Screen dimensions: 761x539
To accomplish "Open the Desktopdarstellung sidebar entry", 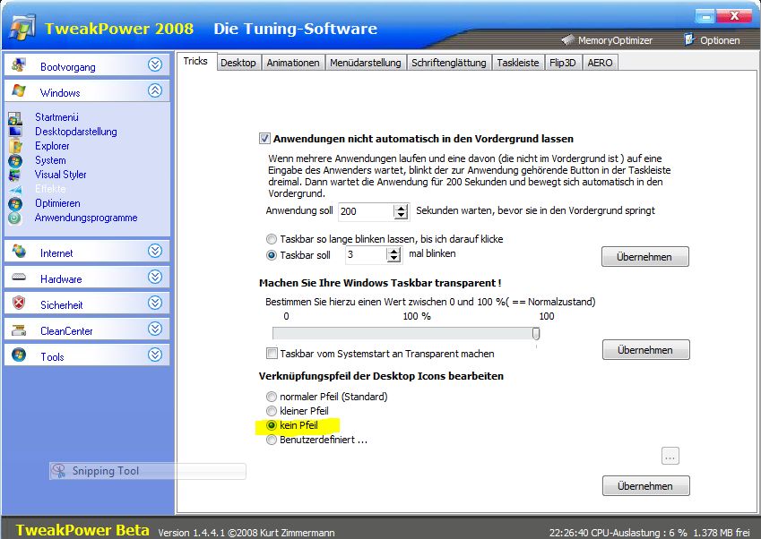I will (75, 132).
